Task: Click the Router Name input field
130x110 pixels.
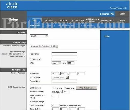Action: tap(64, 81)
